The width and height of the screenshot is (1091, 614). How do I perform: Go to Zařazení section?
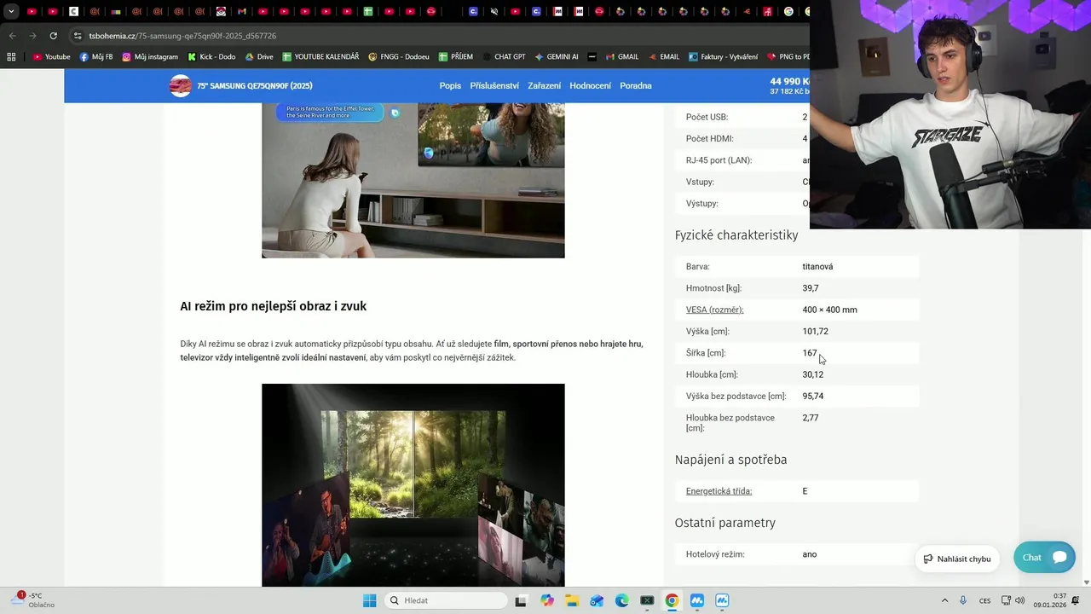click(544, 85)
